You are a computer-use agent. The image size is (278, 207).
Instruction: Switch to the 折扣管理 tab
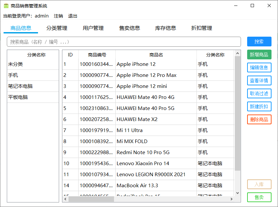[x=202, y=28]
